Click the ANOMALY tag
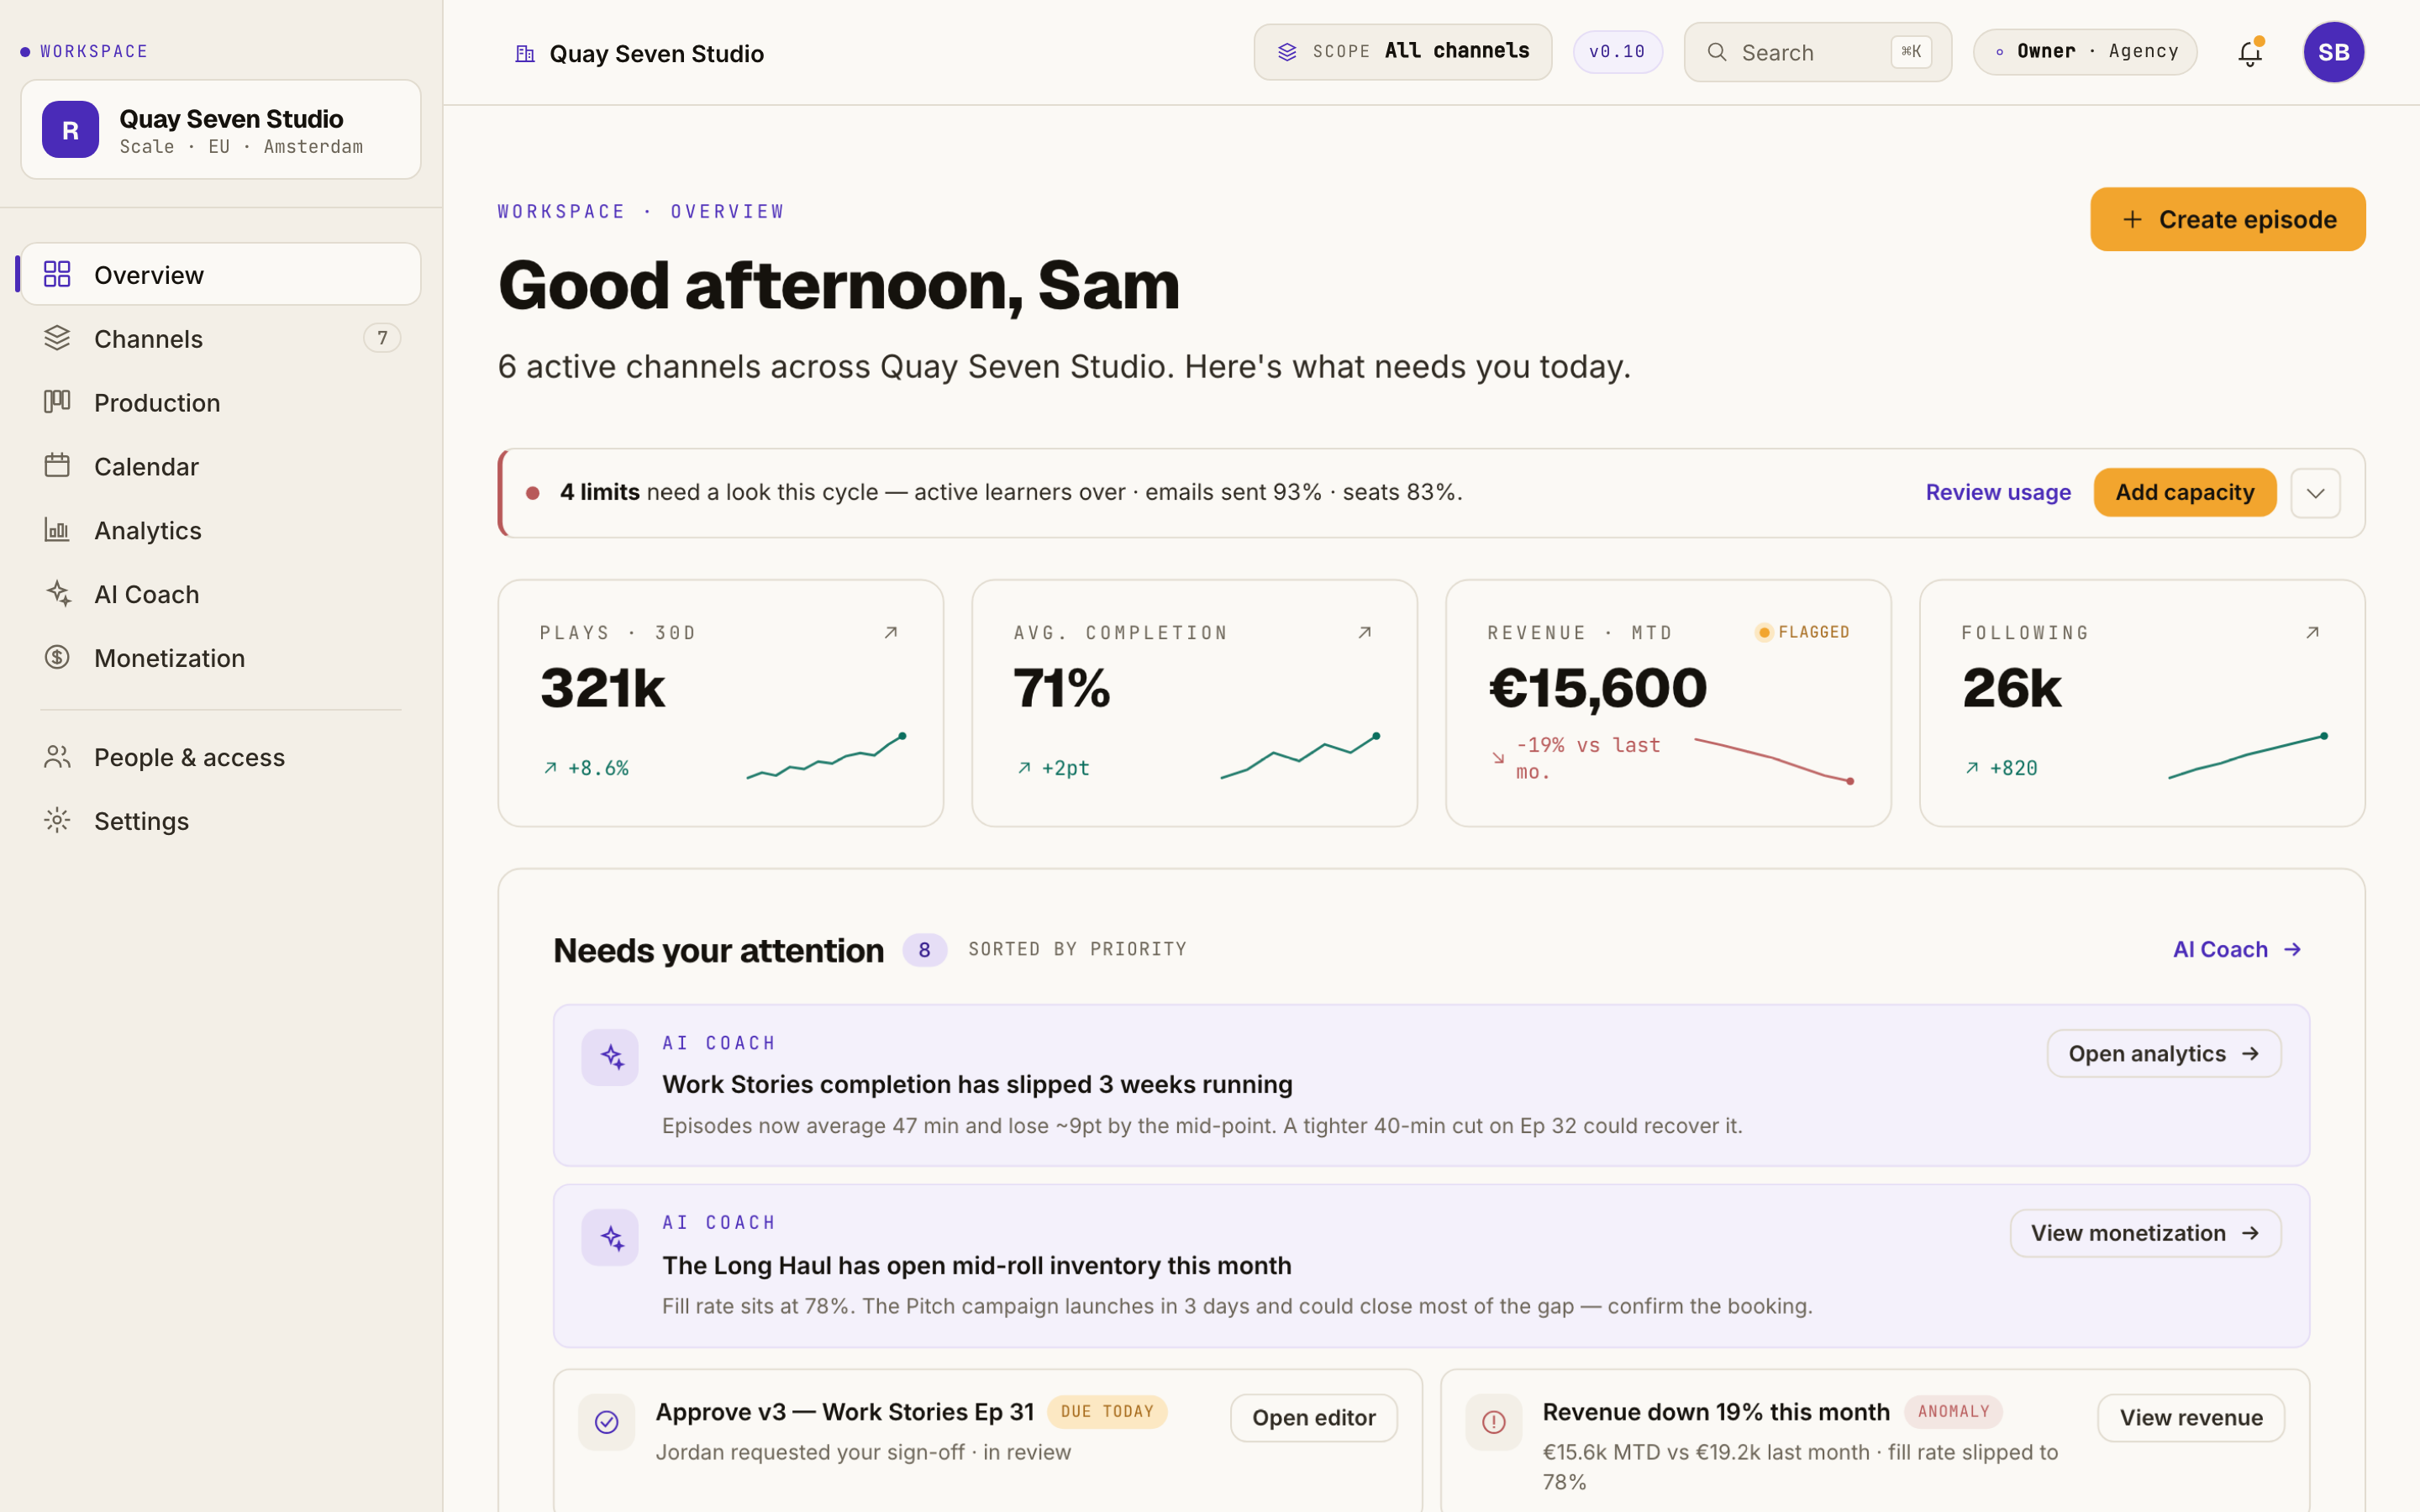The image size is (2420, 1512). [1953, 1412]
